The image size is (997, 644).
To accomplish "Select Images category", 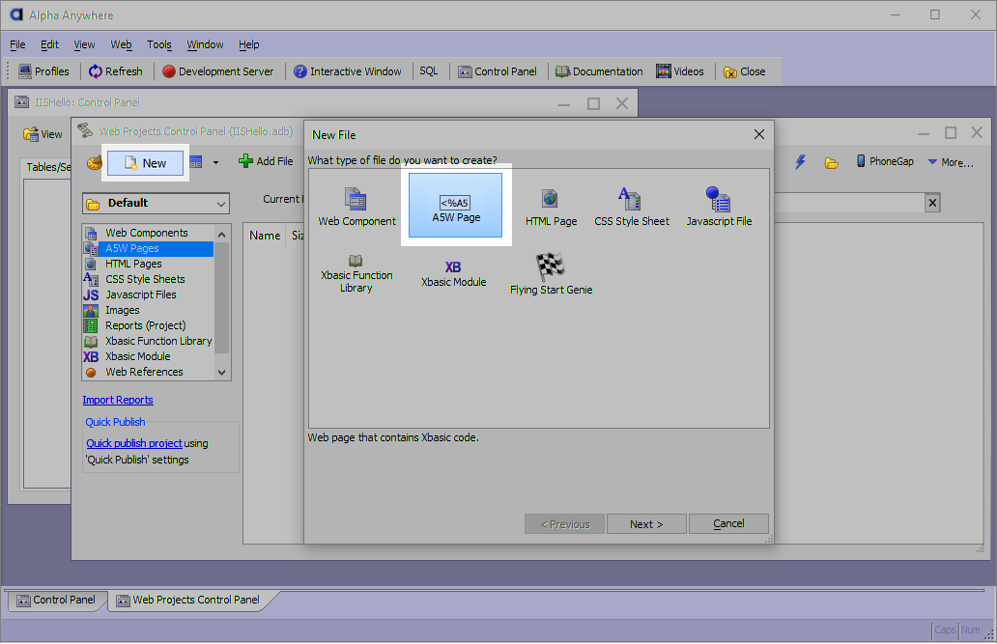I will pos(148,310).
